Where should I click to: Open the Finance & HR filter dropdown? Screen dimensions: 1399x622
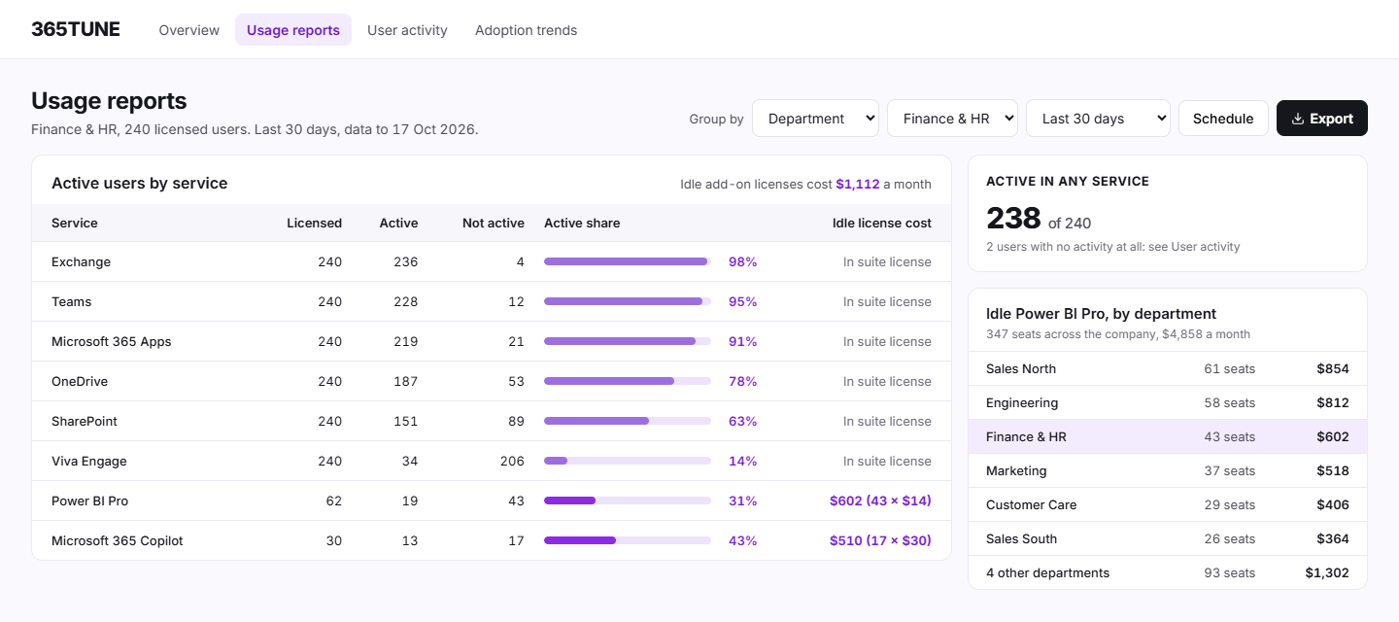952,119
